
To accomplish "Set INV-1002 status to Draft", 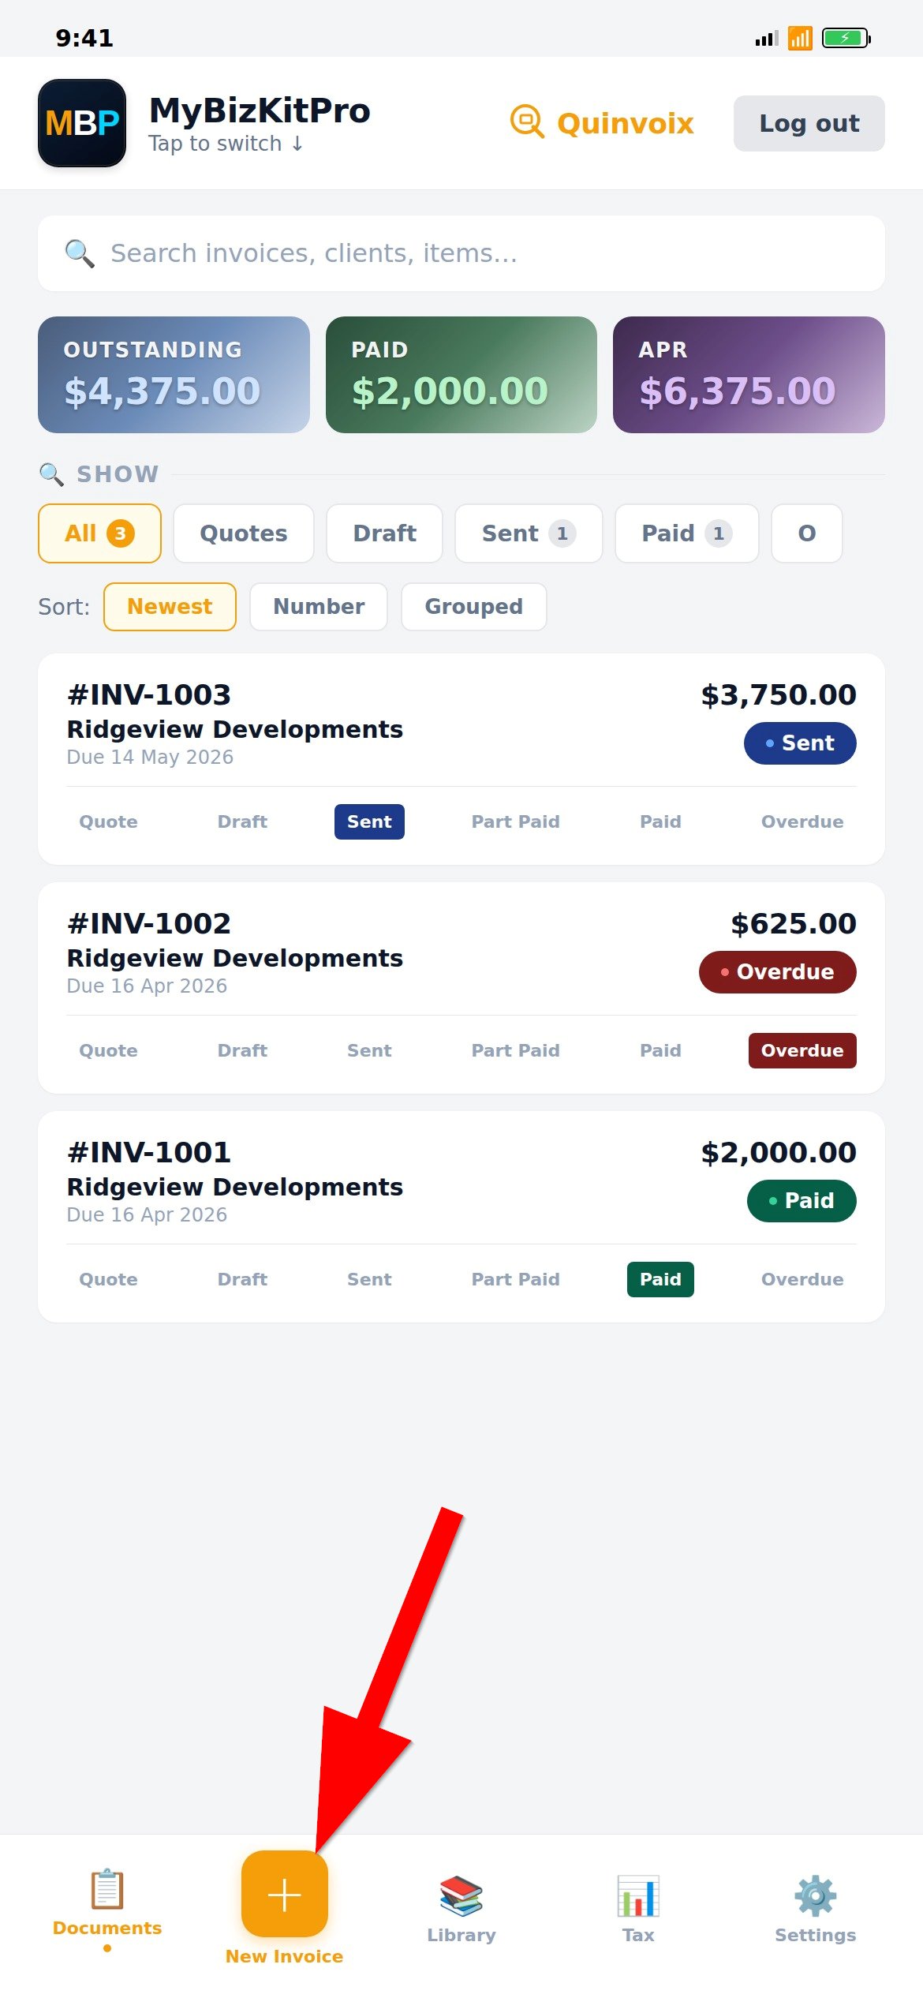I will [x=242, y=1050].
